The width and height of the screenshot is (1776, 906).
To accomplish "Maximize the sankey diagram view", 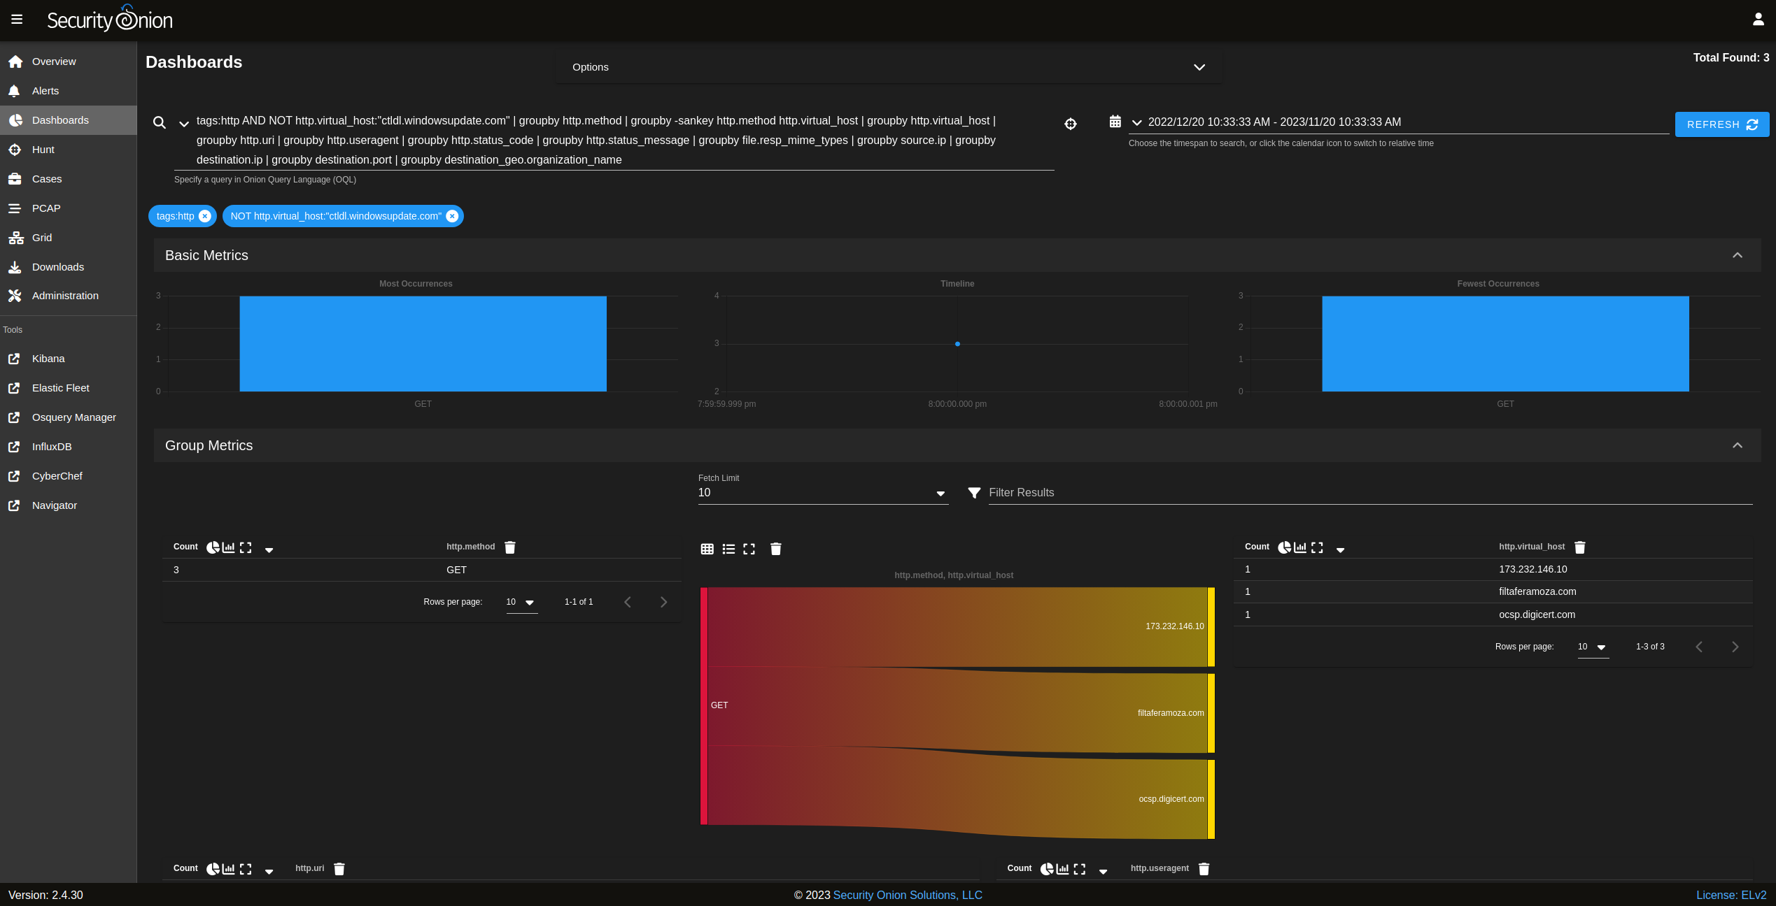I will (749, 549).
